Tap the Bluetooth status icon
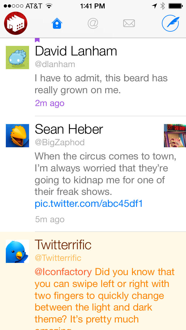The width and height of the screenshot is (186, 330). (x=163, y=6)
